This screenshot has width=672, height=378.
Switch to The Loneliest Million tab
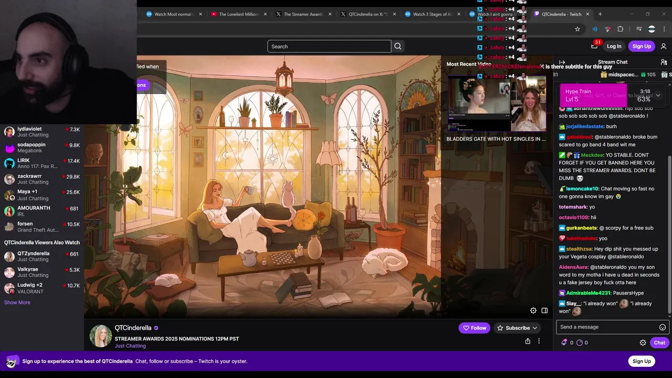point(239,14)
